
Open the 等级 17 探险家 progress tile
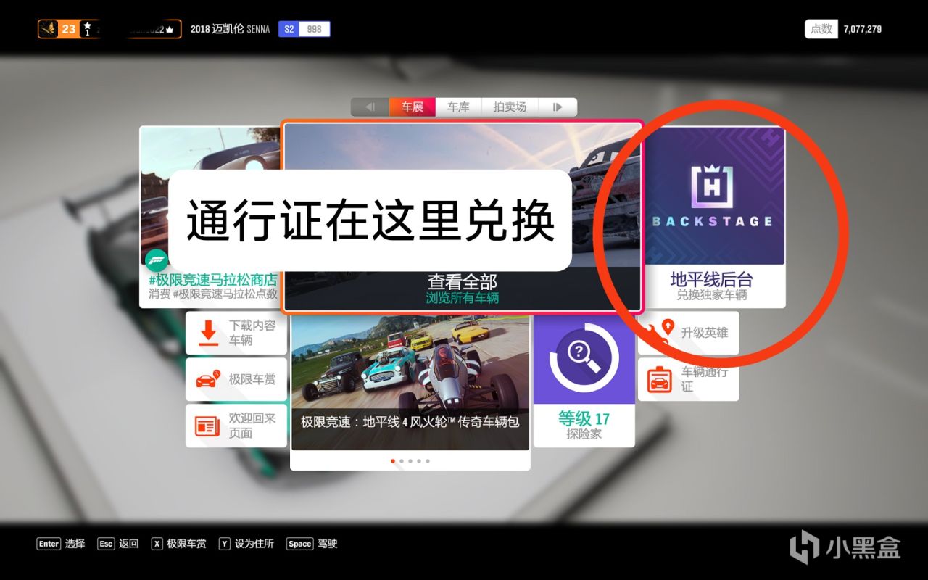584,381
